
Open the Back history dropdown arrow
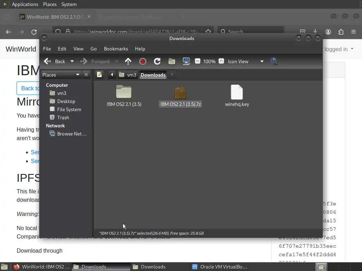72,61
